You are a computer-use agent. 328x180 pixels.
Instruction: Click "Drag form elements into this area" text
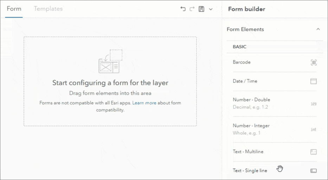pos(110,93)
